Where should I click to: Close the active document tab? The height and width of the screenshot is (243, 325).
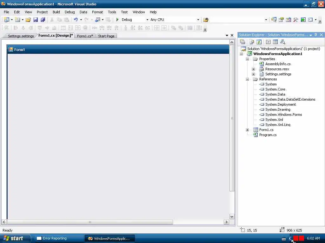point(232,35)
